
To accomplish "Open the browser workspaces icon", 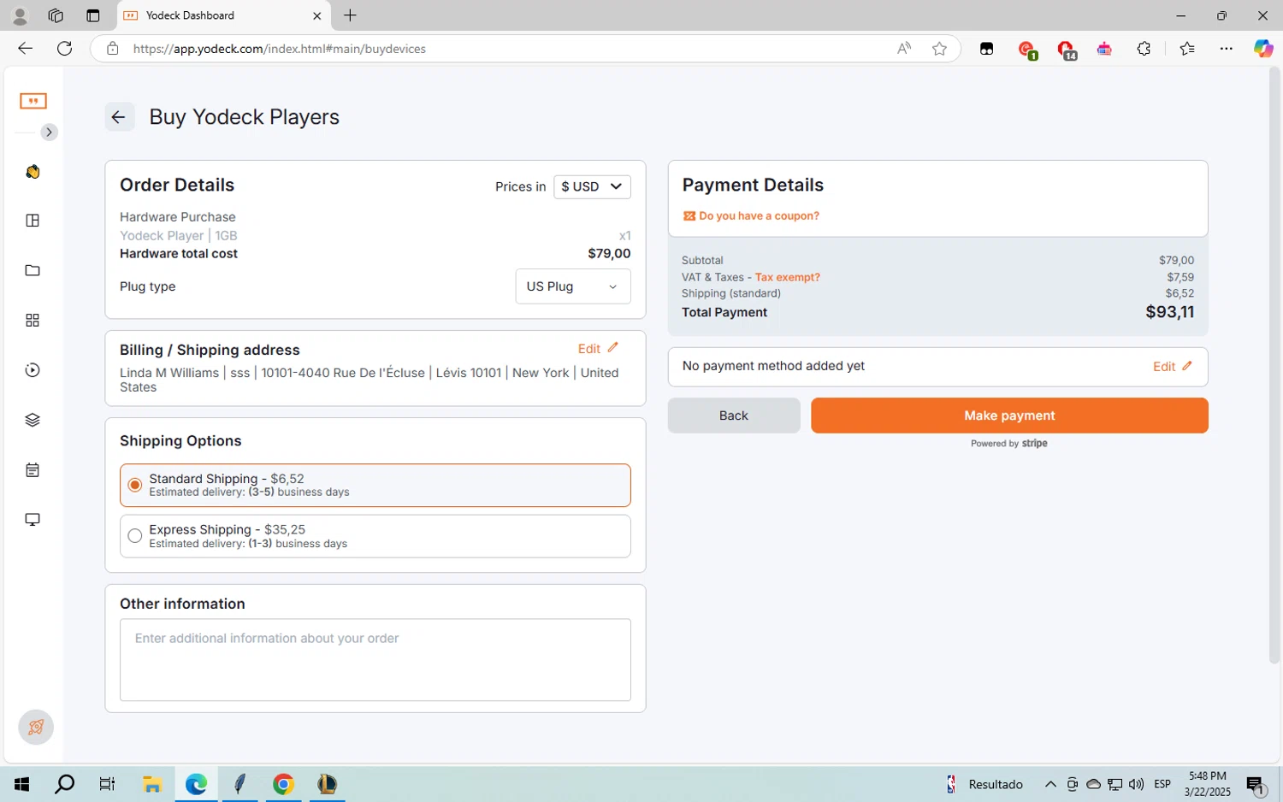I will coord(56,15).
